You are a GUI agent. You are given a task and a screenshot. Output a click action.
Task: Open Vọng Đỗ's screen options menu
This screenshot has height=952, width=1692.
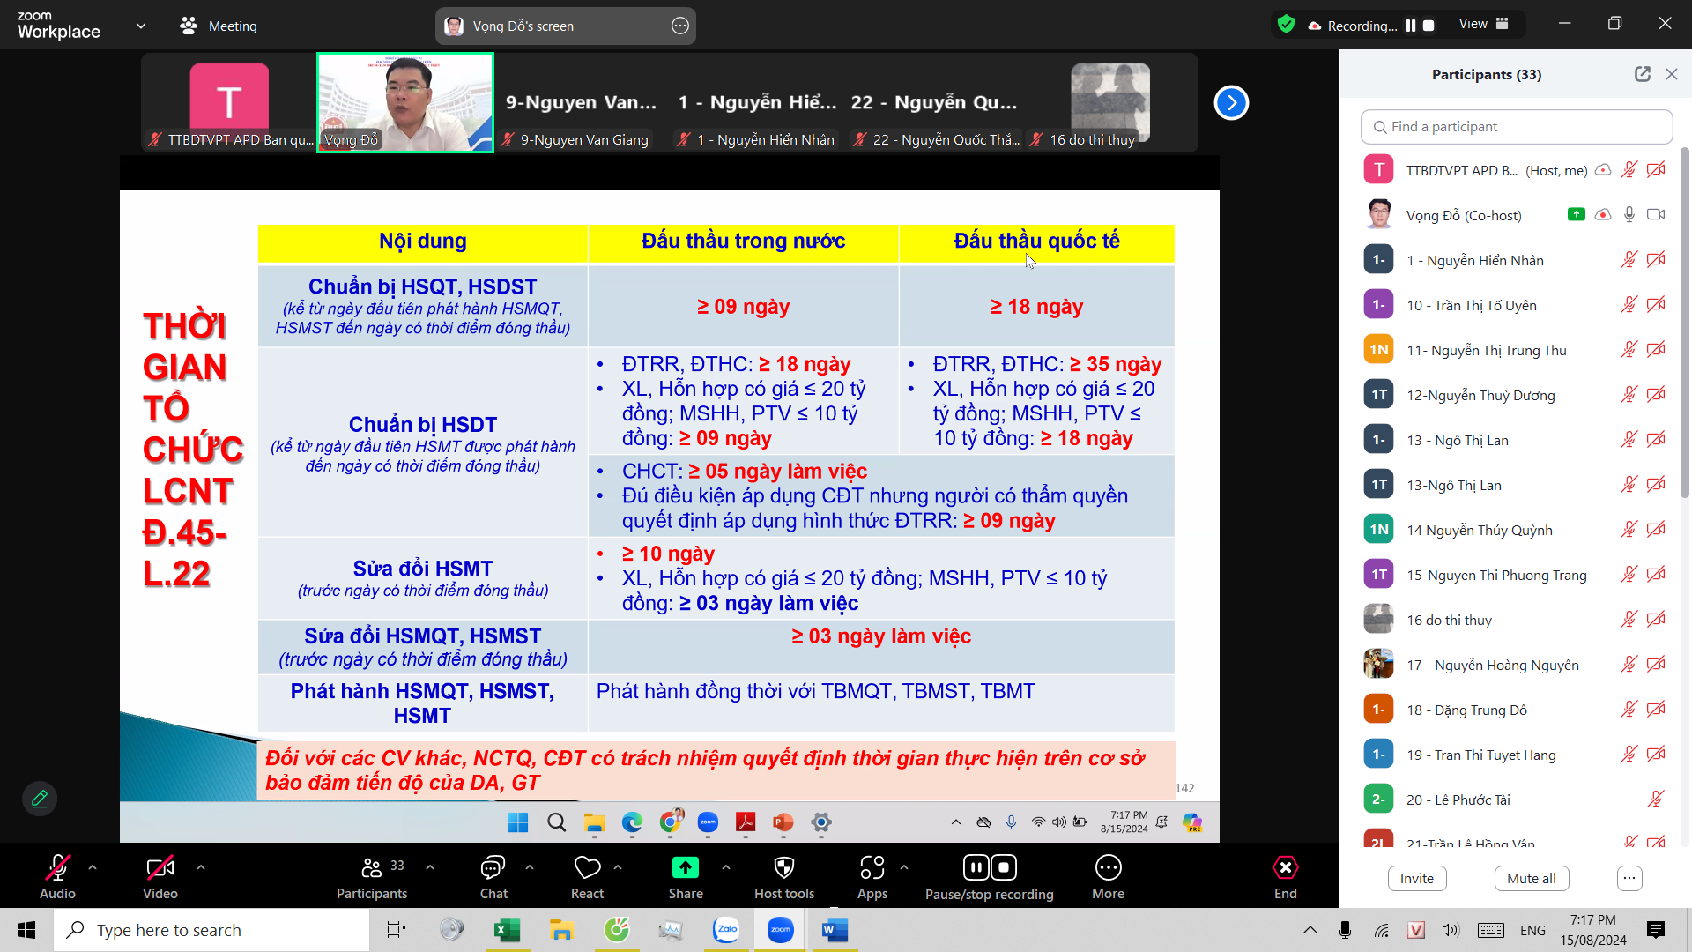coord(679,26)
